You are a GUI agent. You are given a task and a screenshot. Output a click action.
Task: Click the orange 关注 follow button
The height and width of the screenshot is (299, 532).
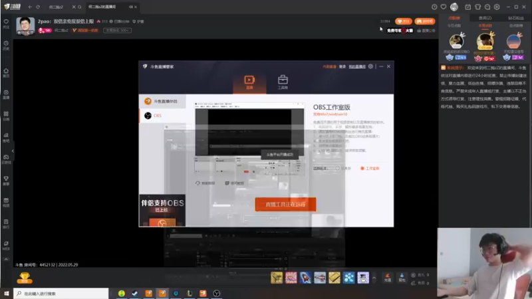pyautogui.click(x=404, y=21)
